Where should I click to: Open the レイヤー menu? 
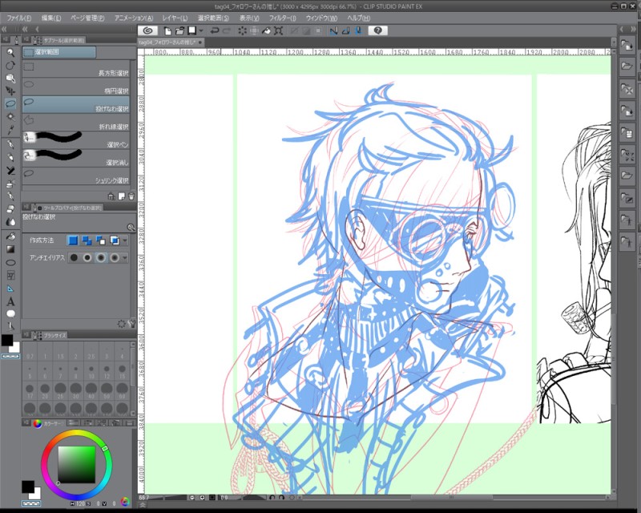(x=175, y=18)
